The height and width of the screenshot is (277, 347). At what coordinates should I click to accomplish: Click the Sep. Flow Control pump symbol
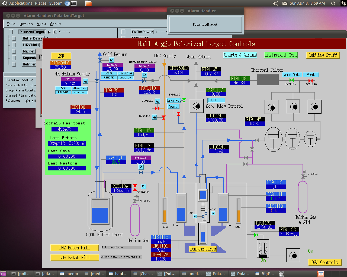point(197,106)
